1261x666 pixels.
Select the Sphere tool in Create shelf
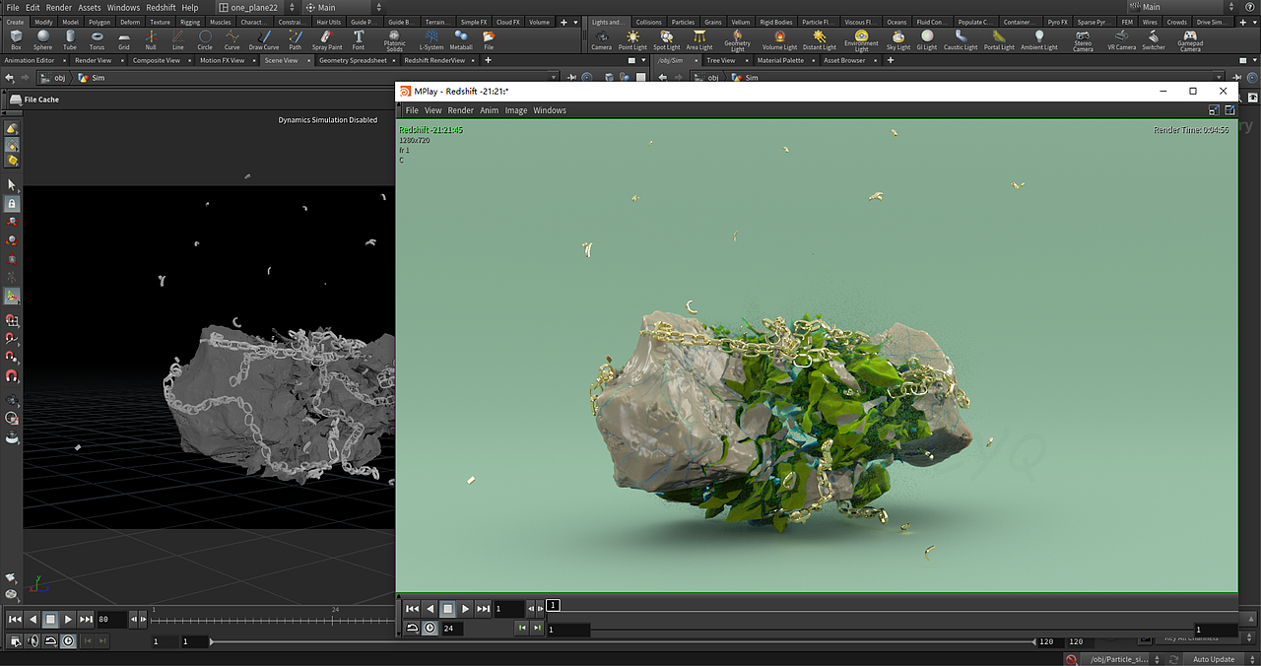tap(42, 39)
